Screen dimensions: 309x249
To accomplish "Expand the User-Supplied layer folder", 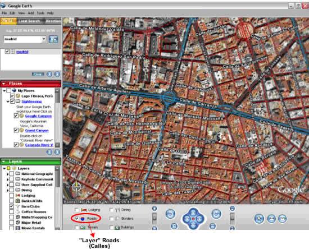I will tap(7, 185).
